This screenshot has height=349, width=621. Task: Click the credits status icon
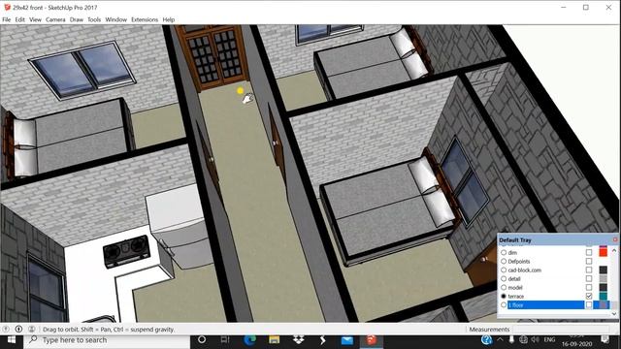(x=18, y=329)
